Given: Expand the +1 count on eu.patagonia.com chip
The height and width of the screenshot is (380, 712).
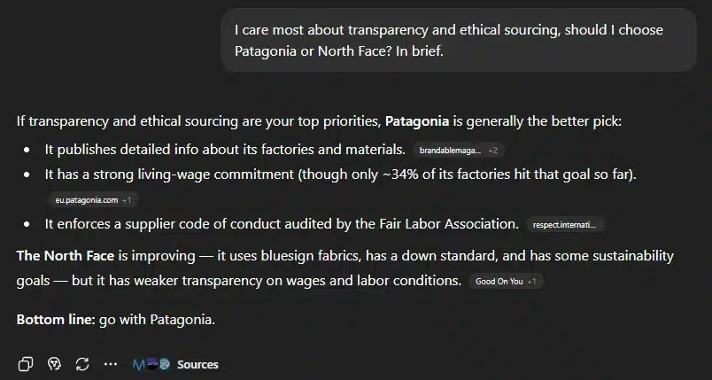Looking at the screenshot, I should pos(128,200).
